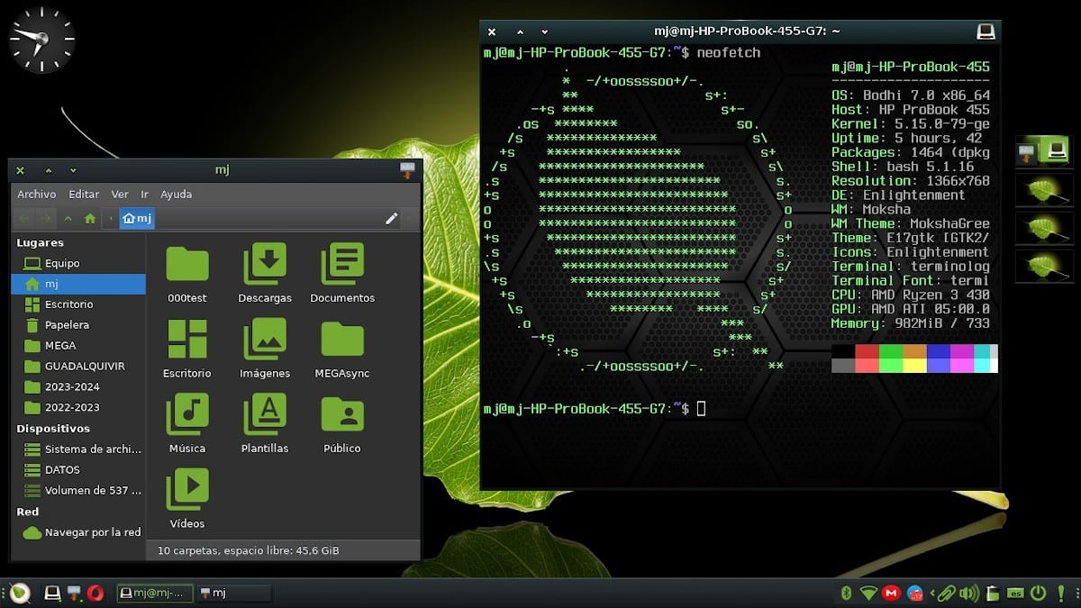
Task: Switch to the second virtual desktop thumbnail
Action: [x=1042, y=190]
